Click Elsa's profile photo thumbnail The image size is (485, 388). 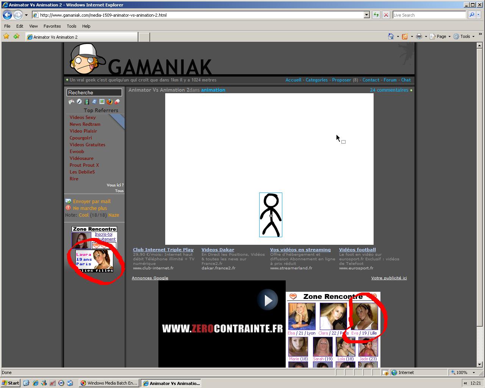point(302,316)
